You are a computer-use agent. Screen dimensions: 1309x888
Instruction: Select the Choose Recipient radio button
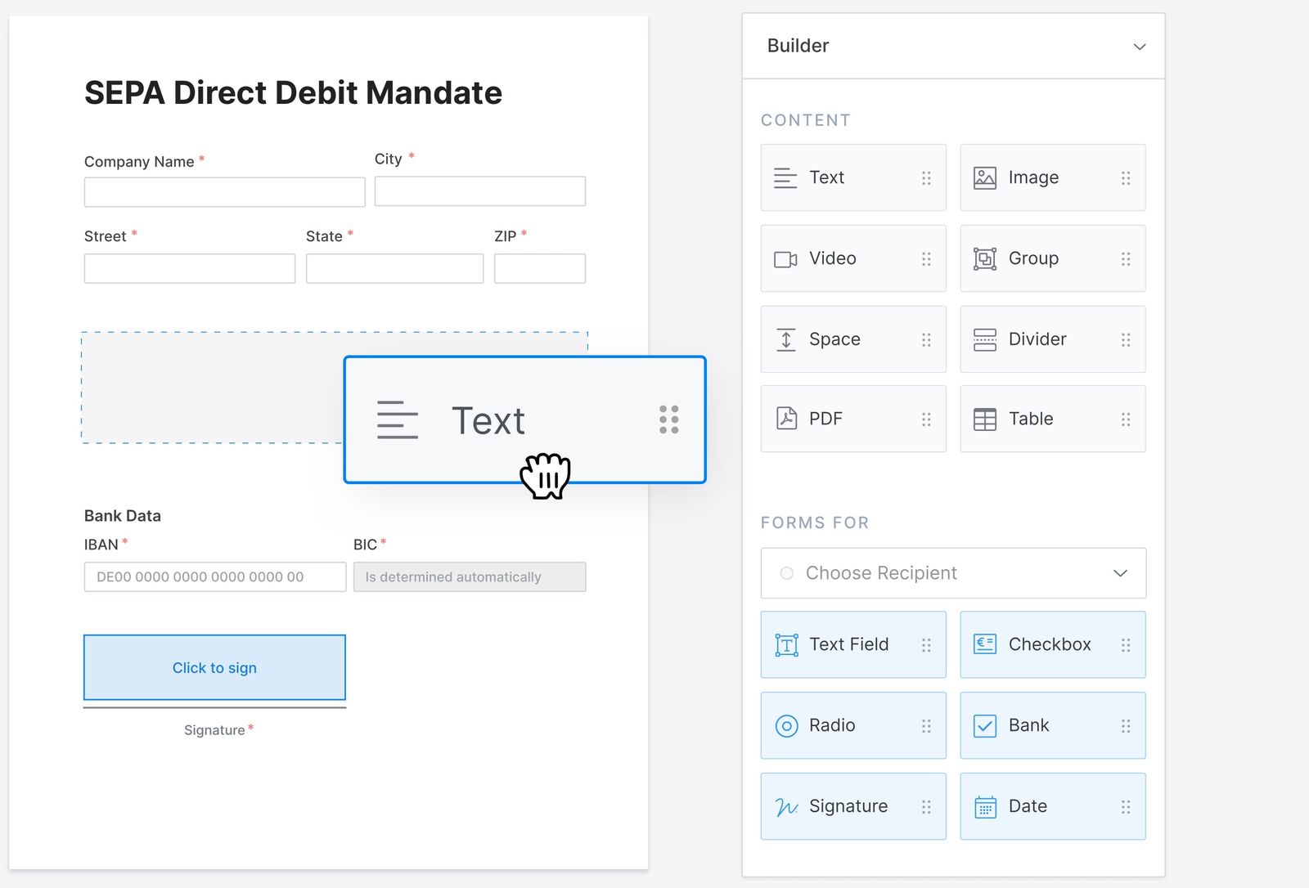point(786,573)
